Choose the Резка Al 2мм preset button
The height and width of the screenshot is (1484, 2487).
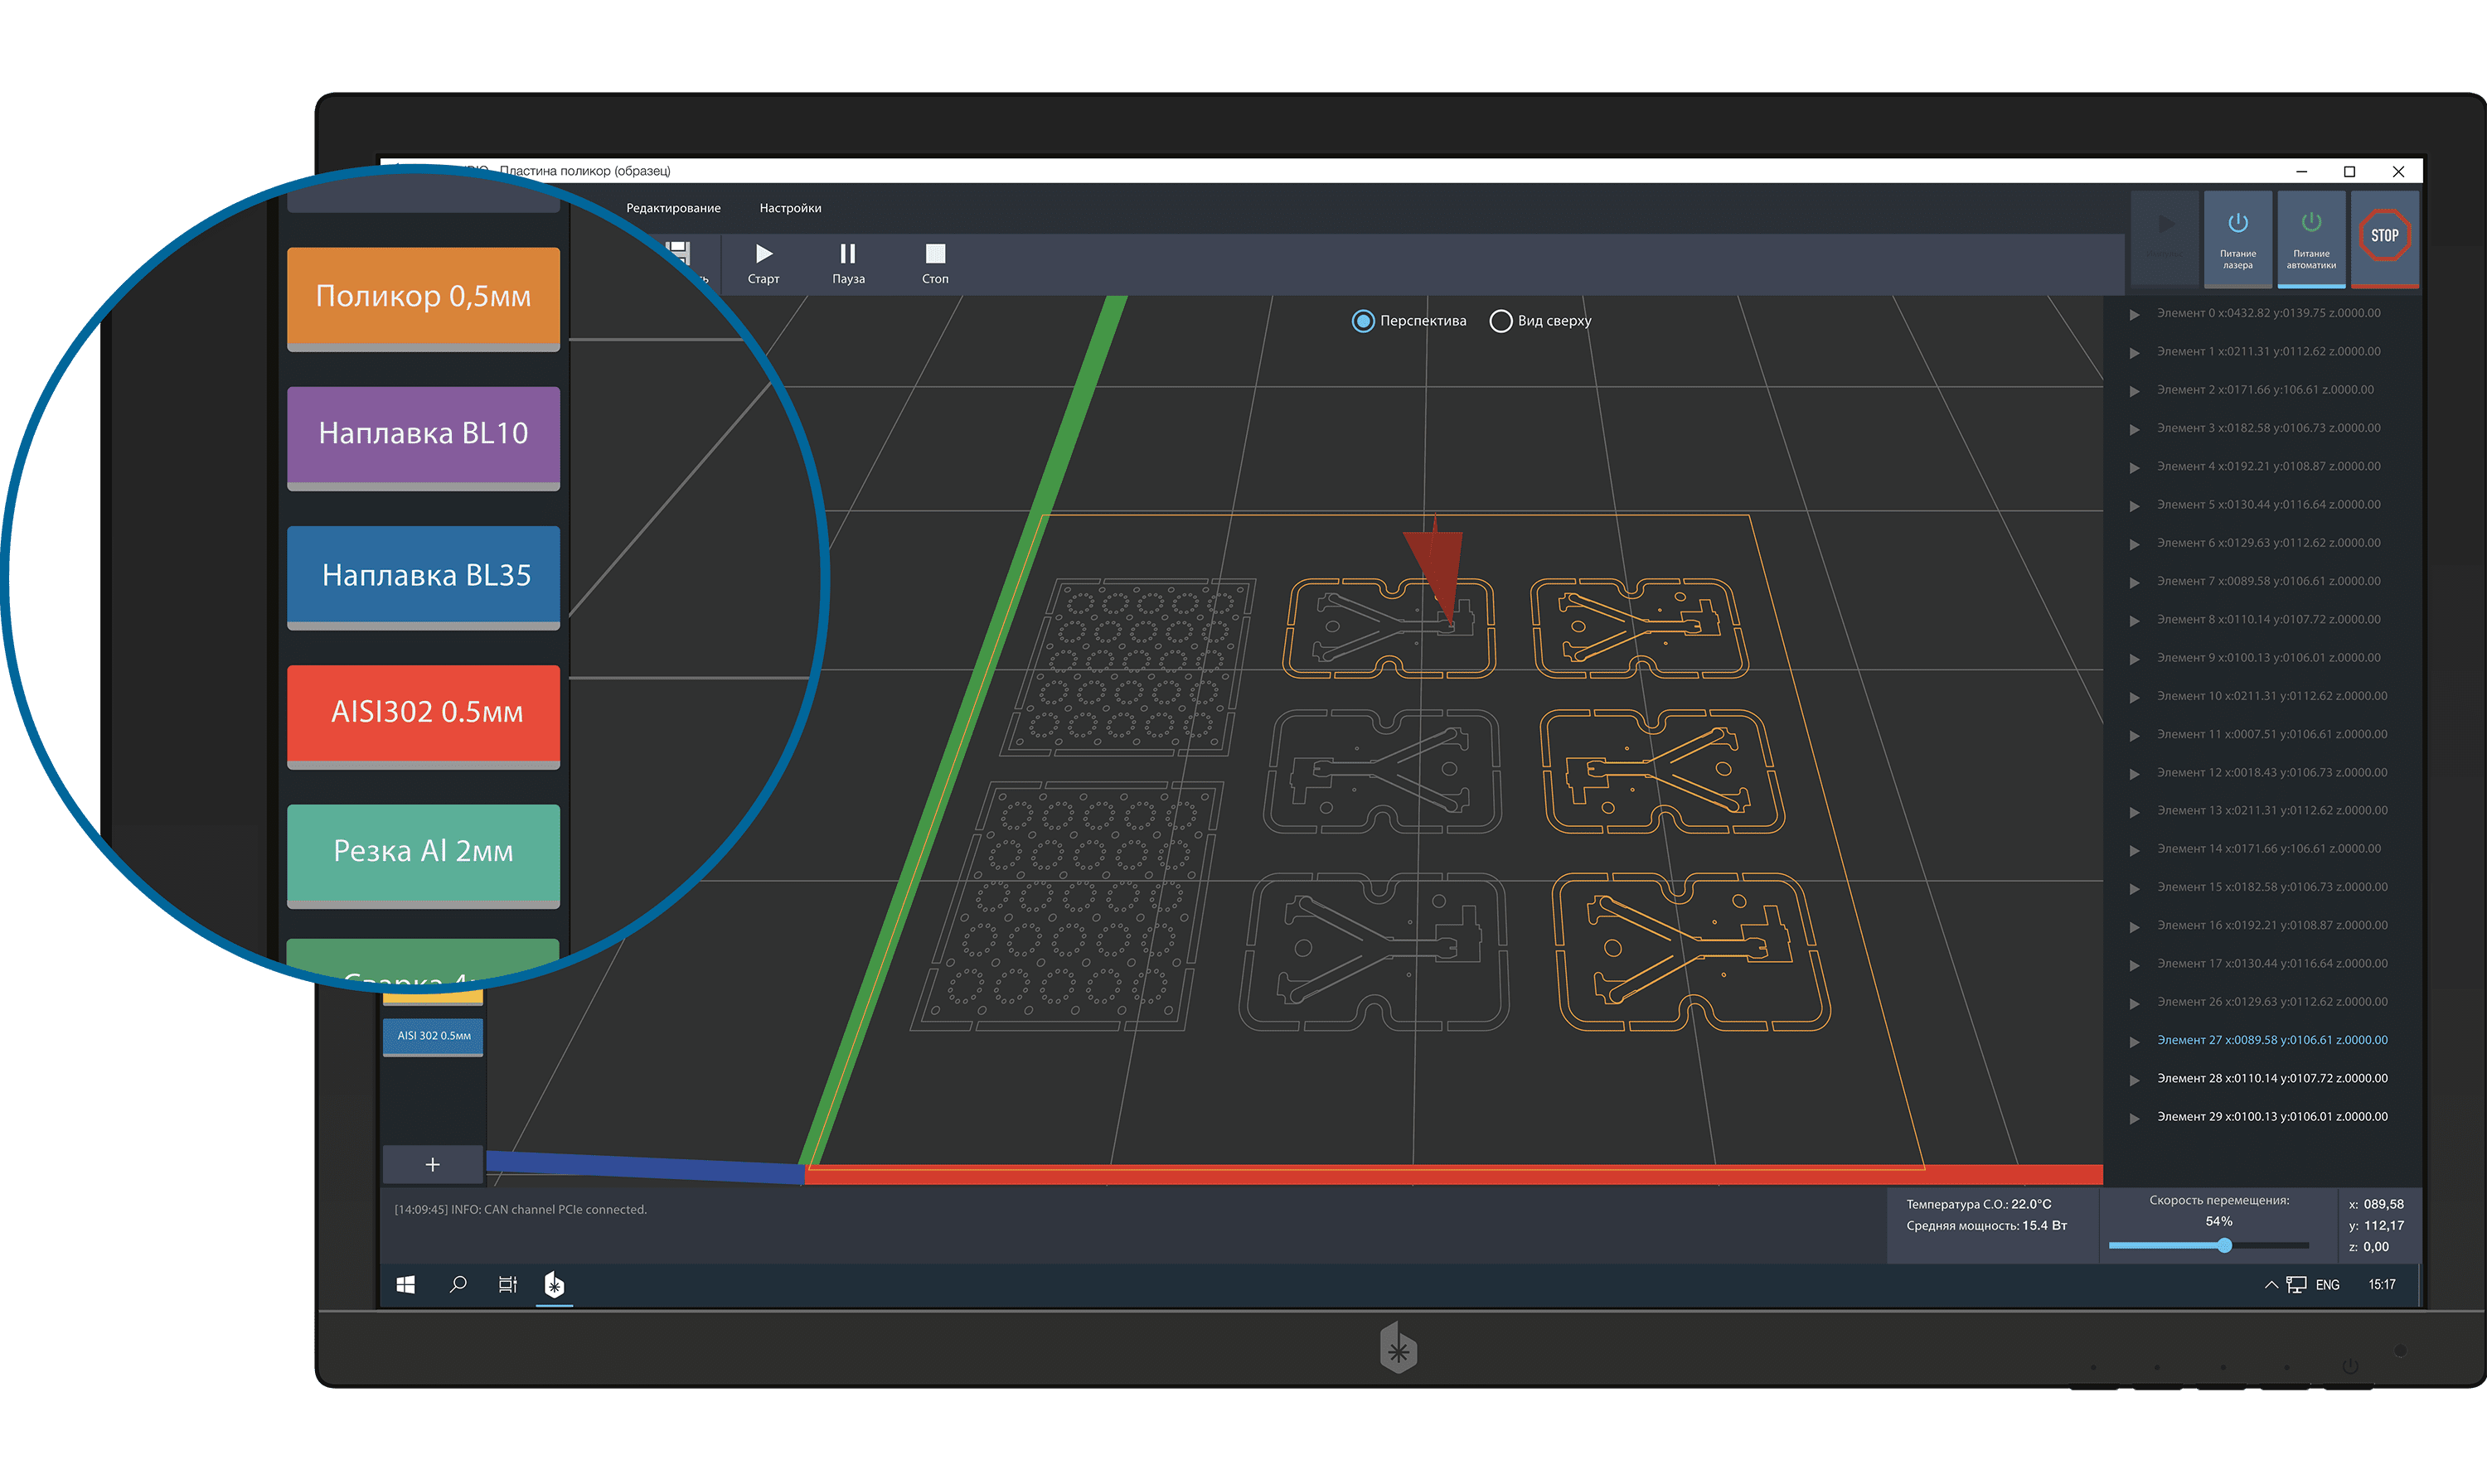[423, 856]
